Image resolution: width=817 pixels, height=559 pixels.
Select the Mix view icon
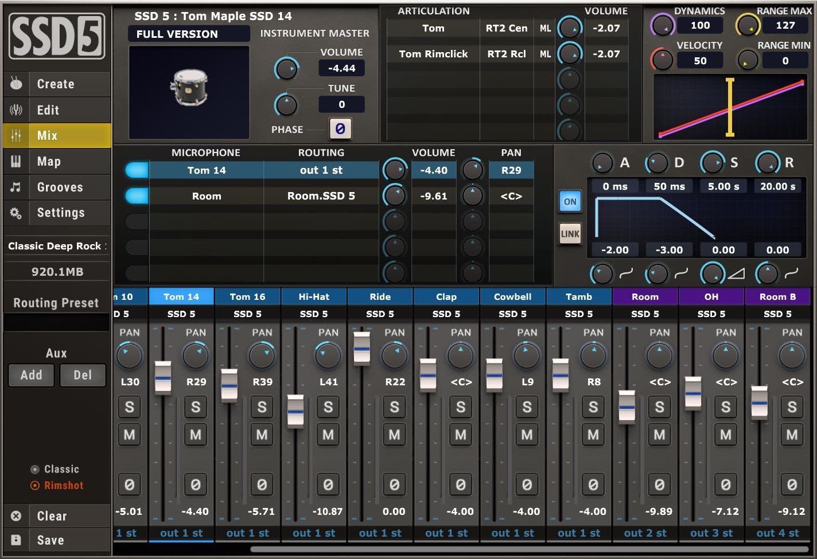tap(15, 135)
